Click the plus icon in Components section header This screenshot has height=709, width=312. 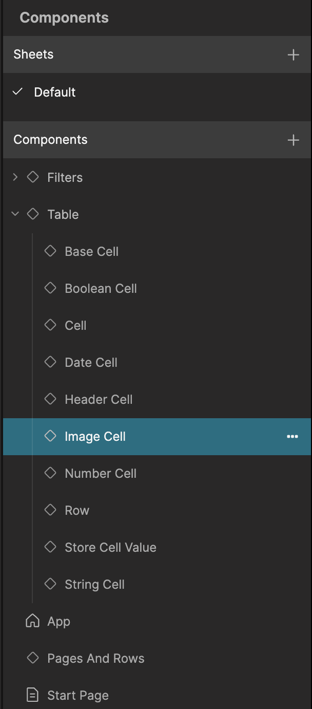293,140
